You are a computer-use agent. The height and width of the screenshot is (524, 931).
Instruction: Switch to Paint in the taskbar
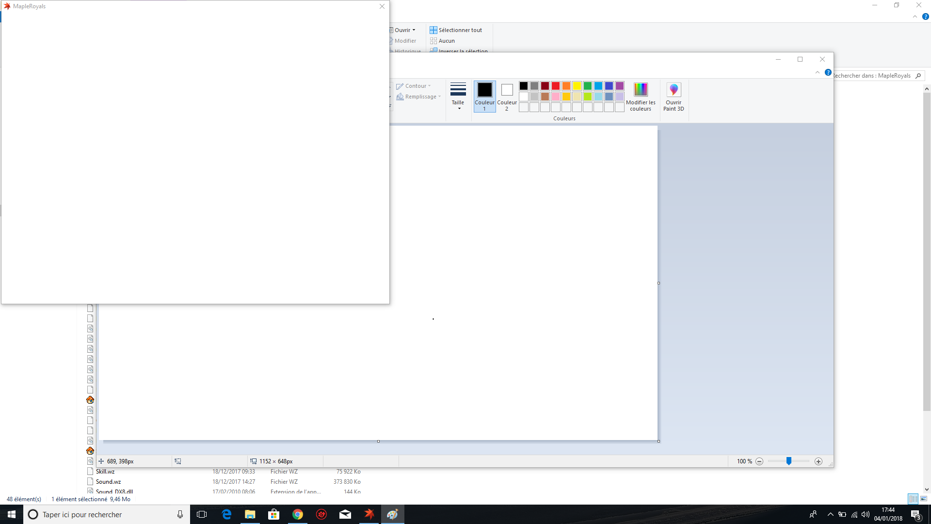[x=393, y=514]
